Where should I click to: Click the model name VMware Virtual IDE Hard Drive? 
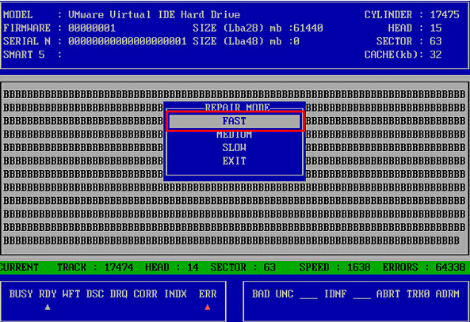(x=154, y=15)
